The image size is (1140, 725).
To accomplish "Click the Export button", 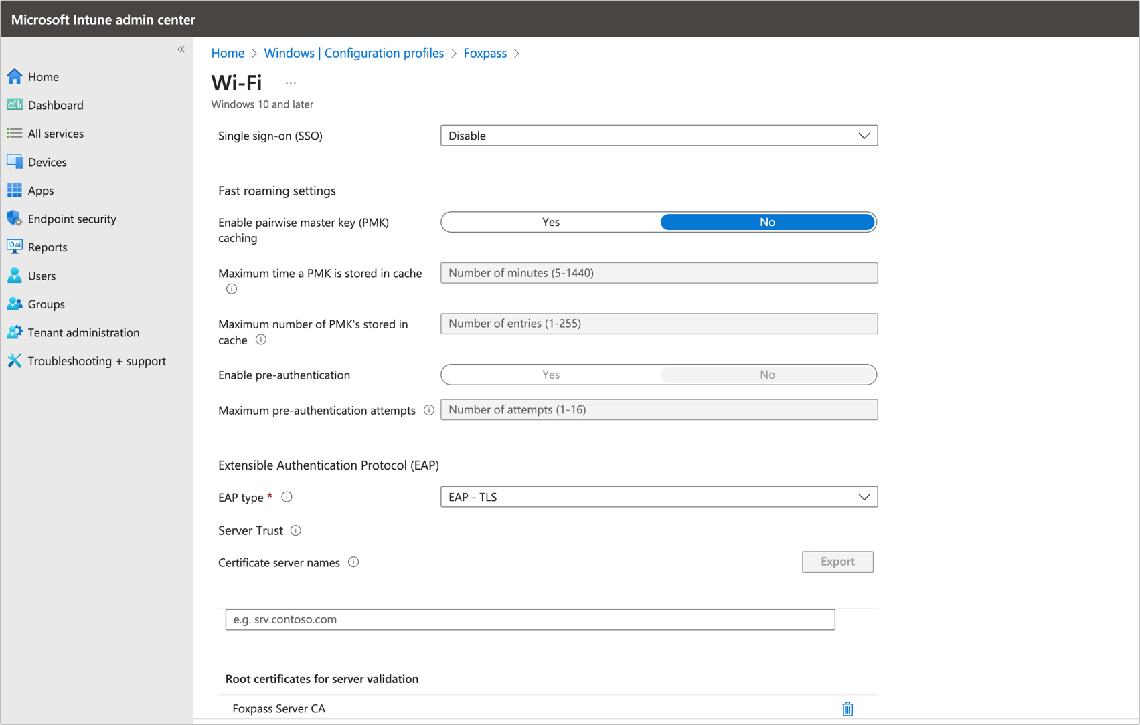I will point(837,562).
